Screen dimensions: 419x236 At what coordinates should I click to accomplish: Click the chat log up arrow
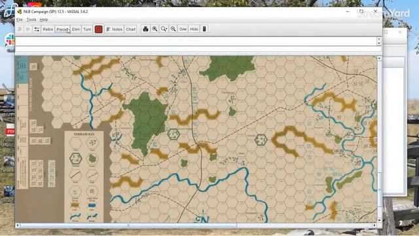click(x=379, y=39)
